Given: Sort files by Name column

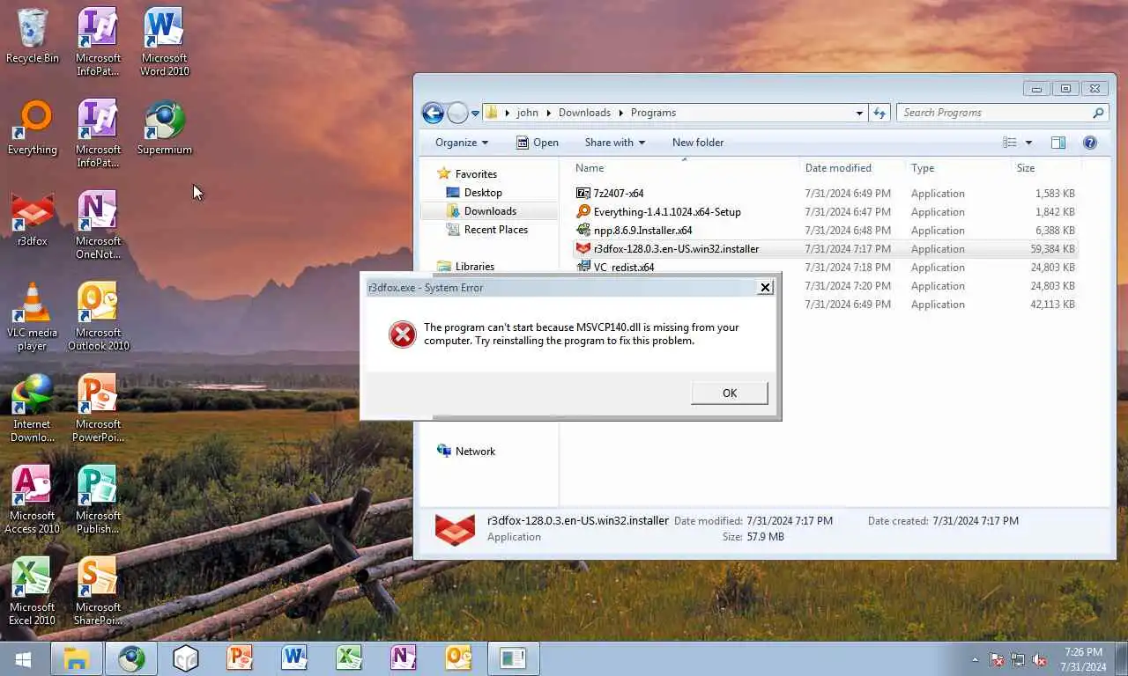Looking at the screenshot, I should (x=684, y=168).
